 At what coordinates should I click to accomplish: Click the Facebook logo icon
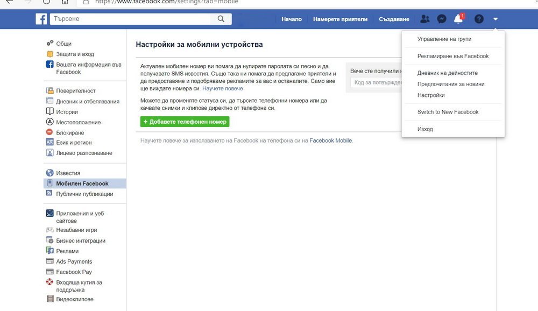[41, 19]
